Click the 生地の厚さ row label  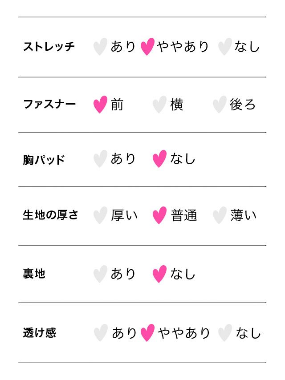[51, 215]
